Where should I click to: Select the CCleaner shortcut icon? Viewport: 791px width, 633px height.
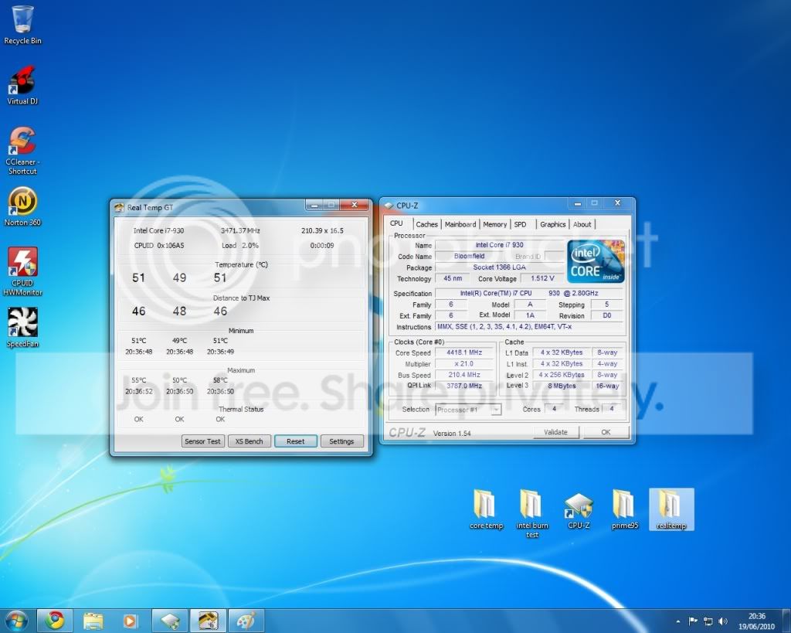click(x=22, y=151)
